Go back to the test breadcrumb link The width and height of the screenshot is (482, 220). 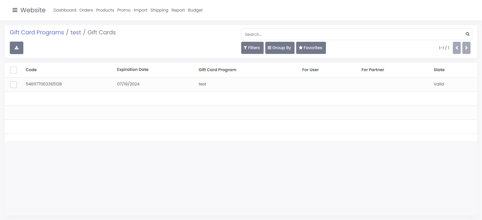[x=76, y=32]
